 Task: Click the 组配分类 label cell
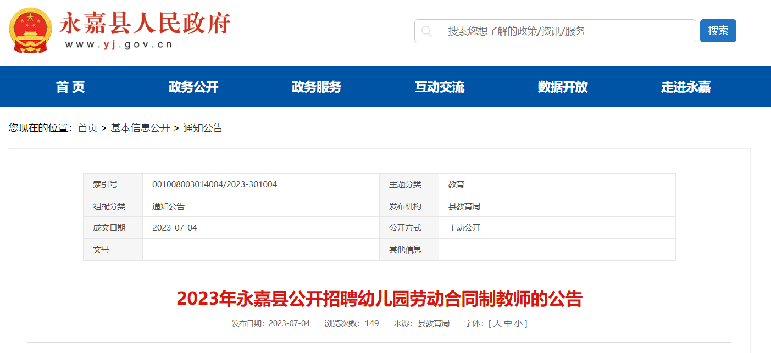click(113, 206)
